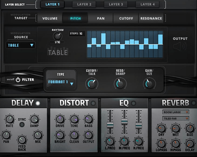The width and height of the screenshot is (197, 157).
Task: Click the tallest last step in table
Action: [x=160, y=39]
